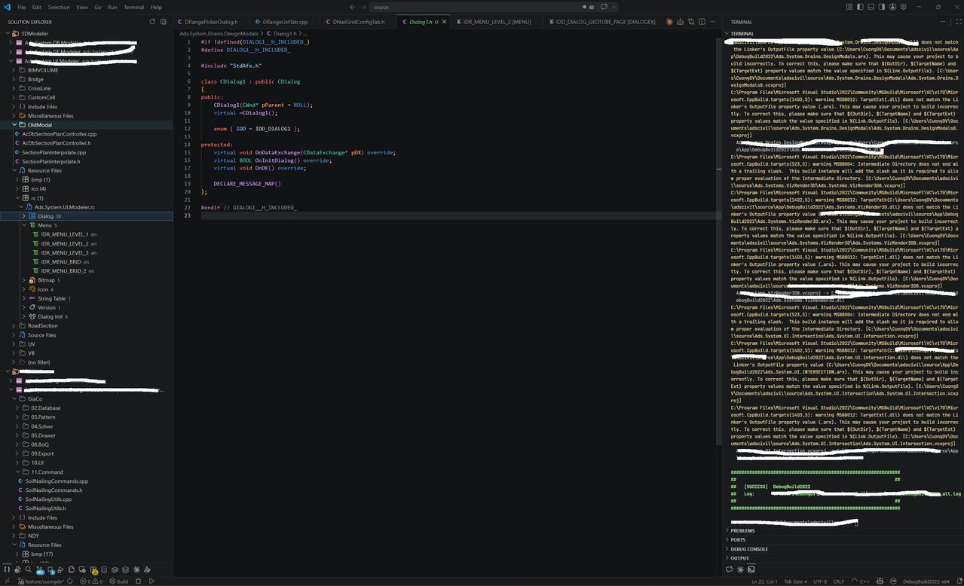964x586 pixels.
Task: Open SectionPlanInterpolate.h file
Action: 50,161
